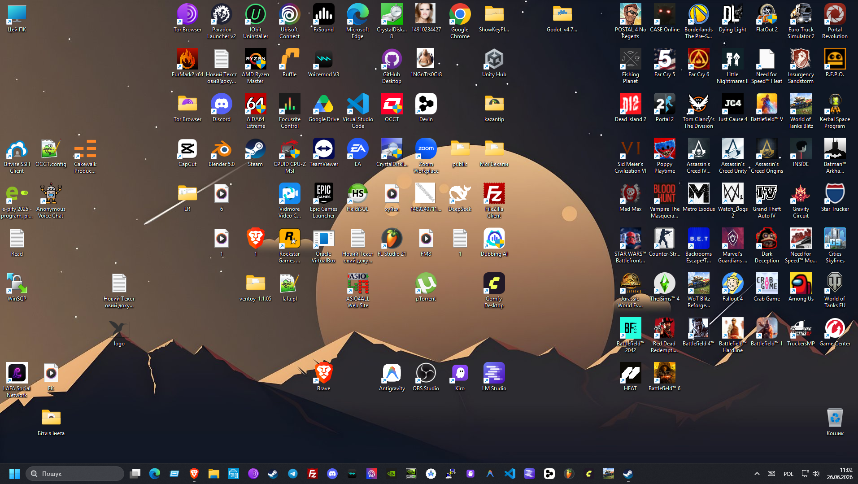Select the Just Cause 4 game icon
858x484 pixels.
[733, 108]
